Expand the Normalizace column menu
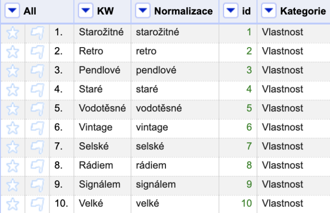Image resolution: width=330 pixels, height=213 pixels. point(143,10)
